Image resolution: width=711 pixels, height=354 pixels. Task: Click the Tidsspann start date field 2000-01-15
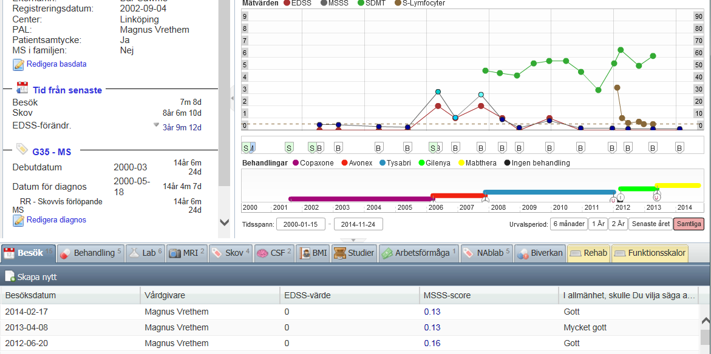pyautogui.click(x=301, y=224)
